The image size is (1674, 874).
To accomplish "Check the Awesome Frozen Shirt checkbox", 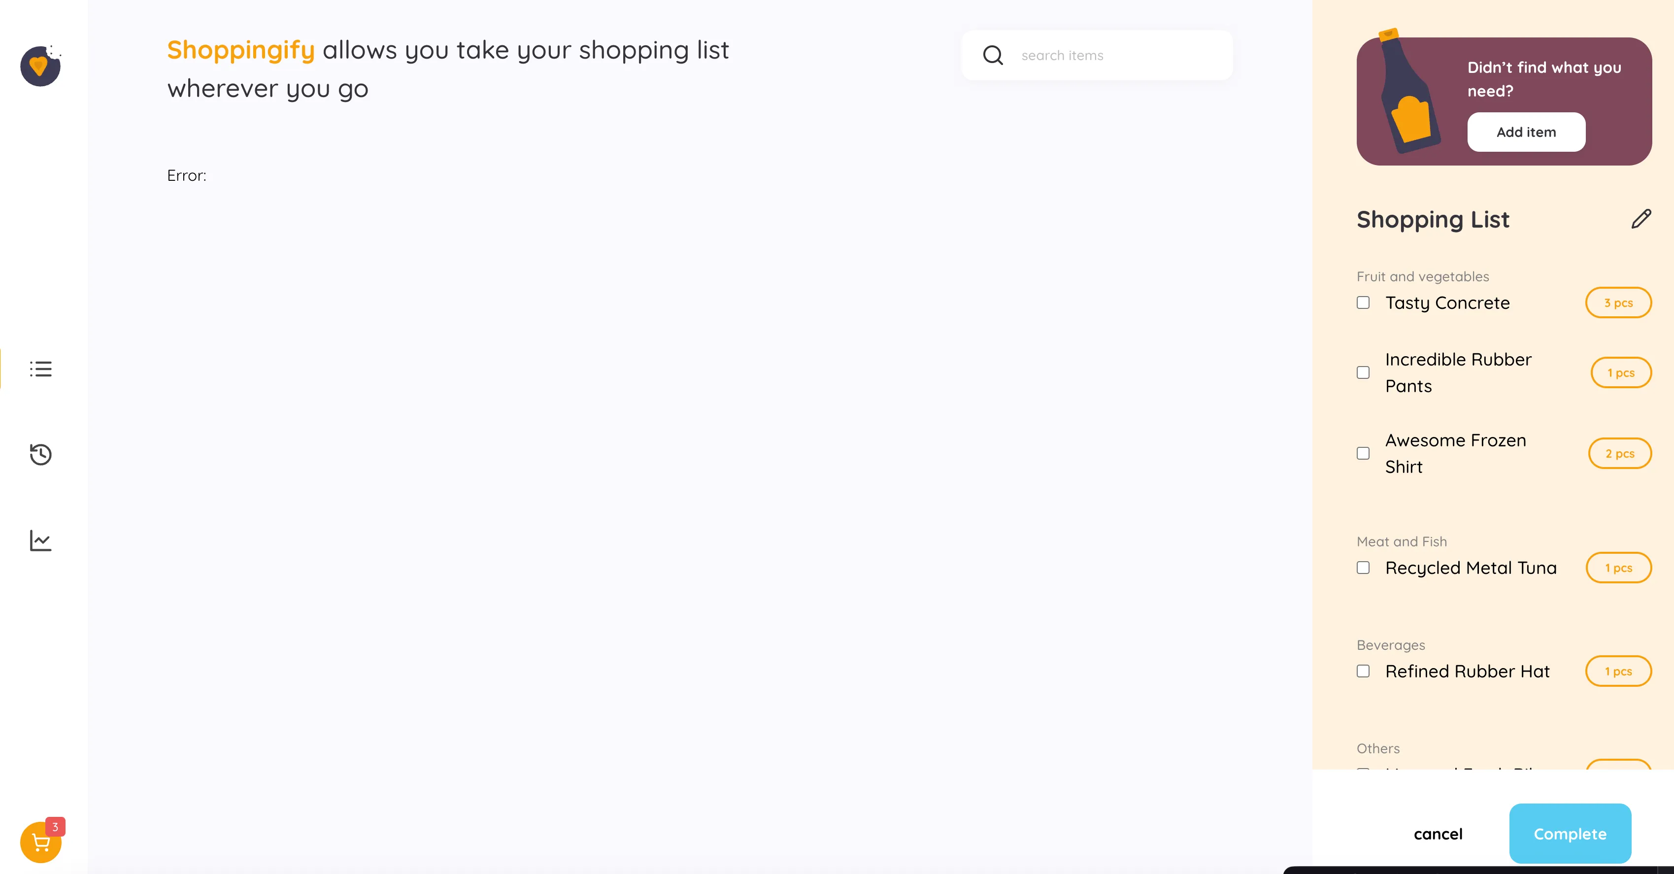I will coord(1363,454).
